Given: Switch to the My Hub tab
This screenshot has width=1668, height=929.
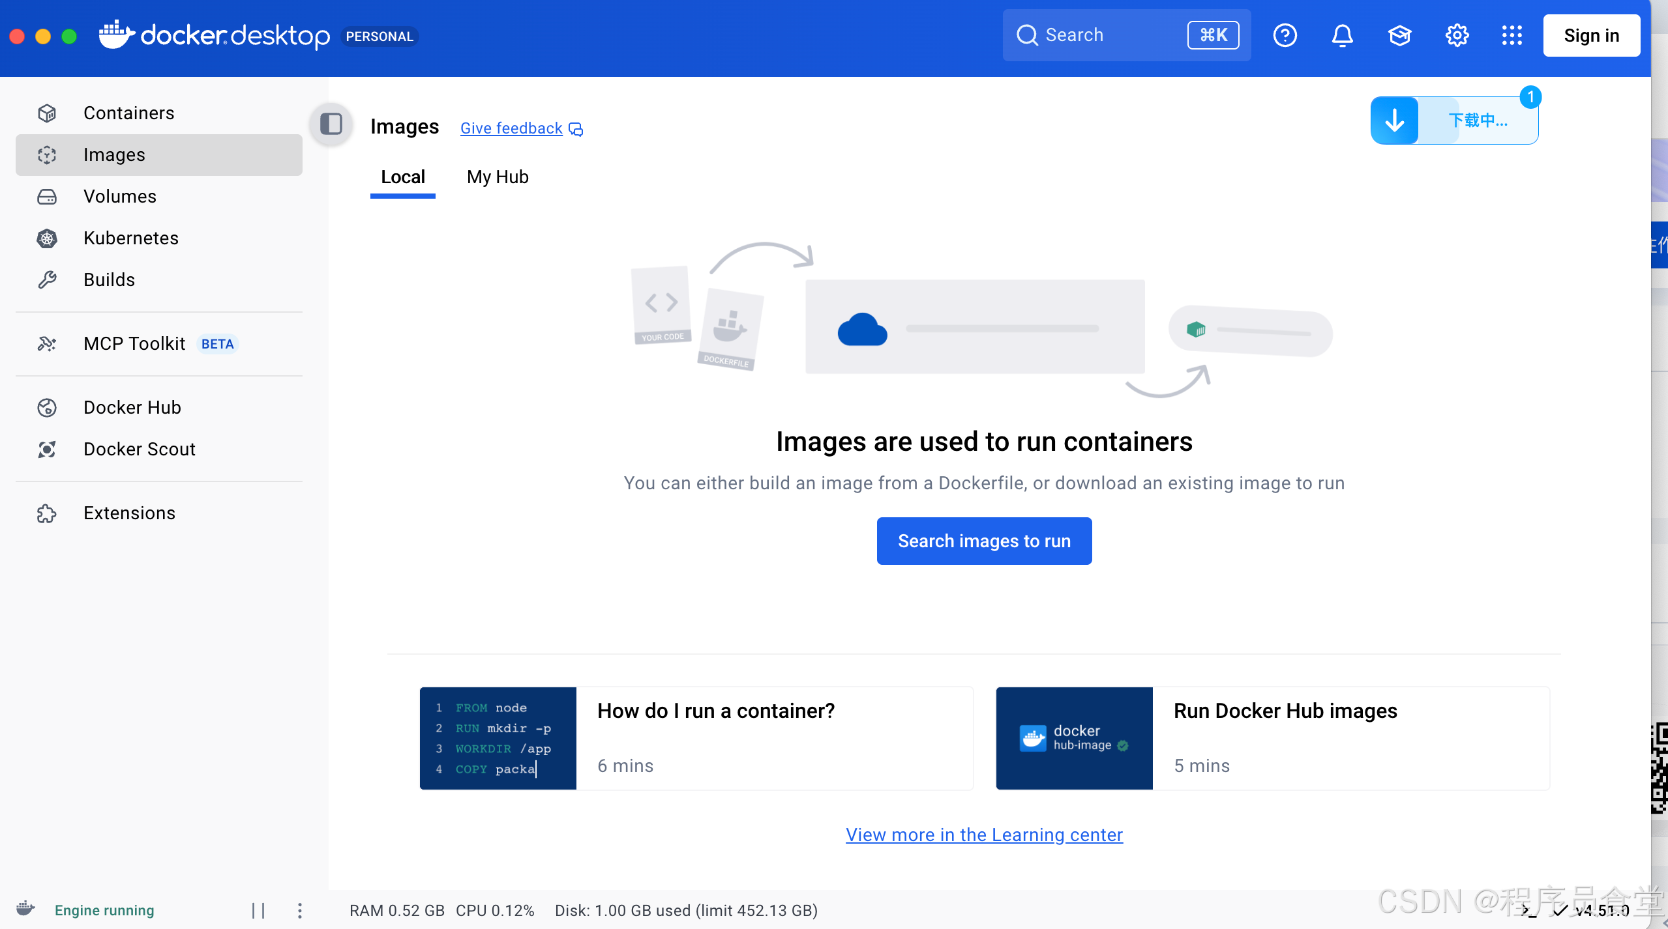Looking at the screenshot, I should (498, 177).
